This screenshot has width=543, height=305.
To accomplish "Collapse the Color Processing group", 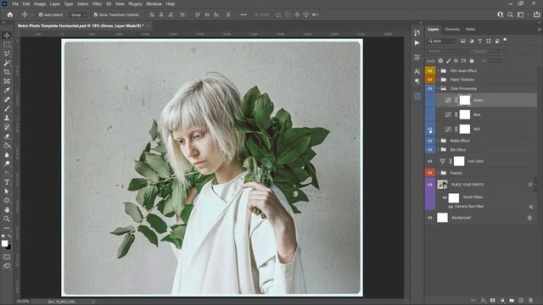I will click(438, 88).
